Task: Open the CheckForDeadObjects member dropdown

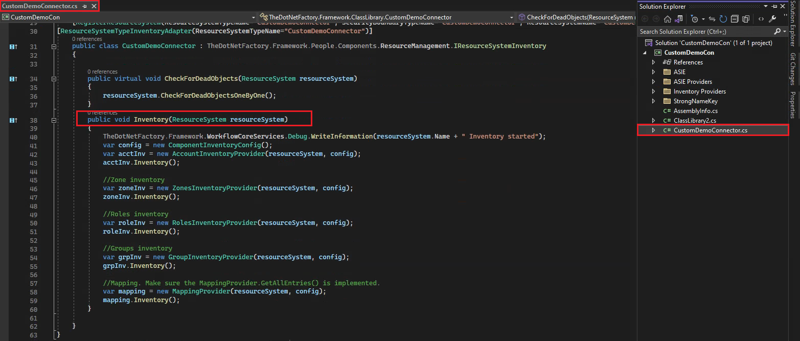Action: coord(577,17)
